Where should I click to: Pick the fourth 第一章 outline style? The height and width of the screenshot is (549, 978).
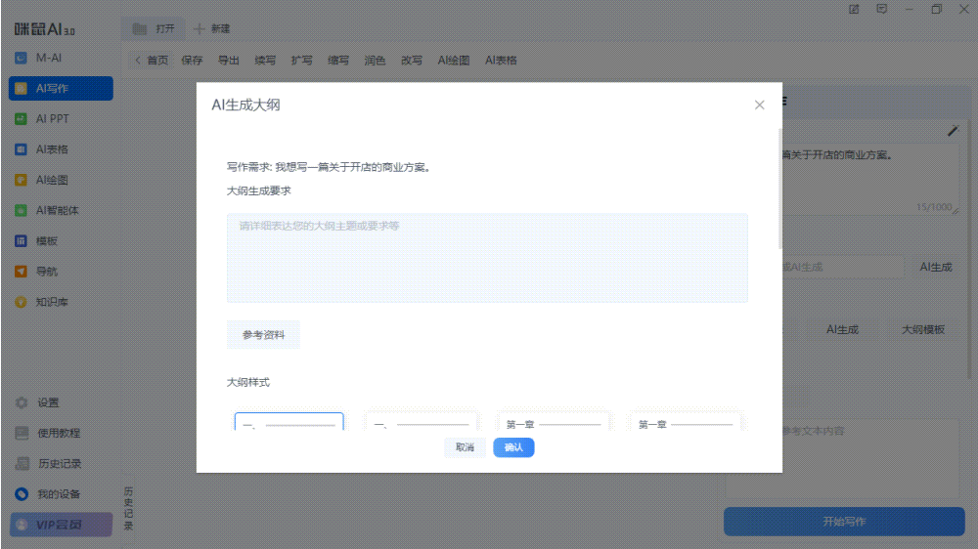point(685,424)
